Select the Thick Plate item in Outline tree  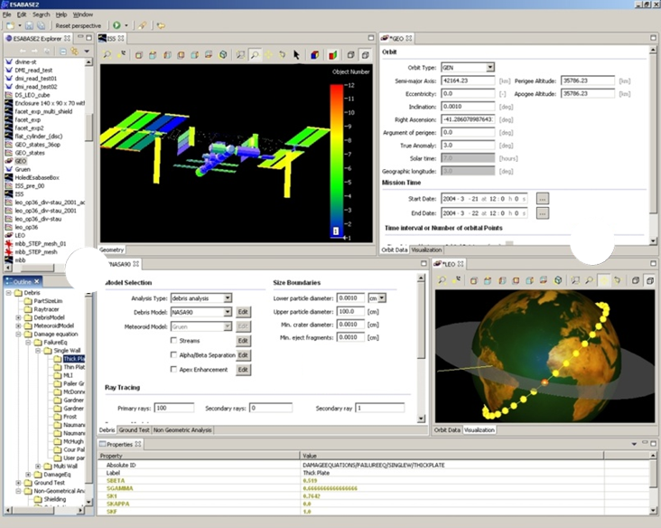(74, 359)
